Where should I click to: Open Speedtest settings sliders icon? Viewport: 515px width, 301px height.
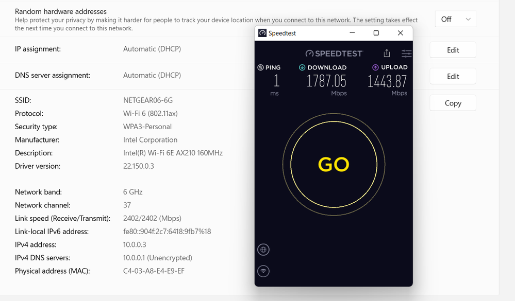[x=406, y=53]
